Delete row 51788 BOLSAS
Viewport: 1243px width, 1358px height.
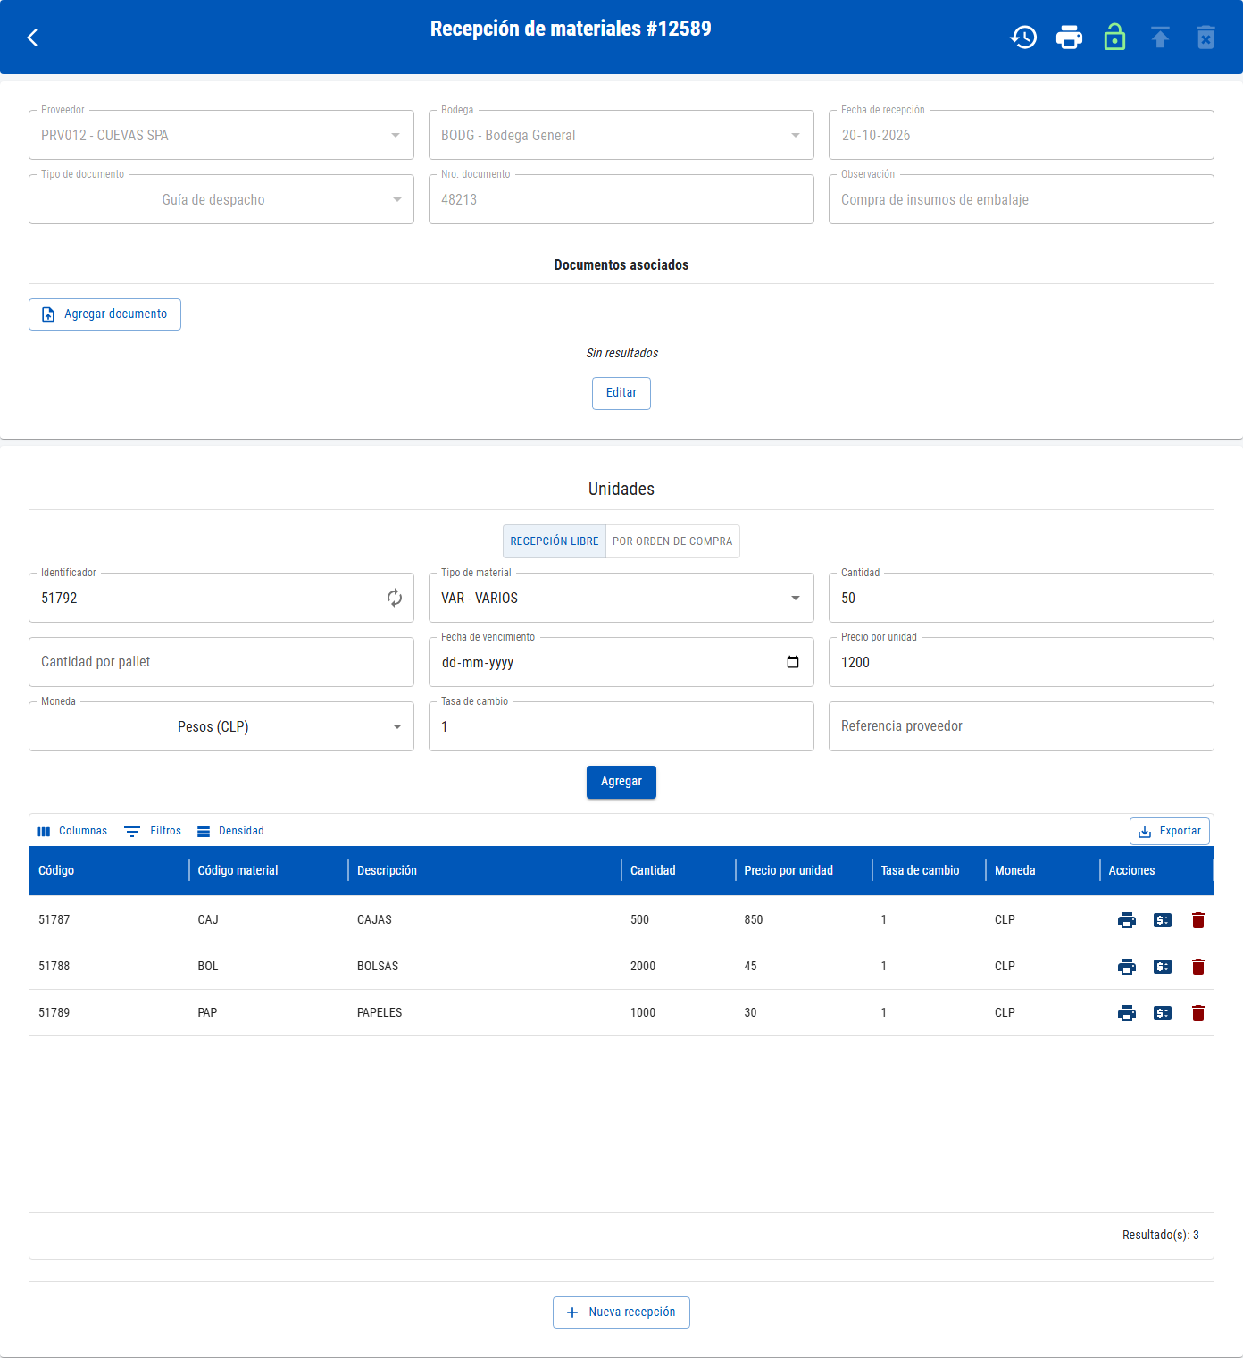(1198, 967)
